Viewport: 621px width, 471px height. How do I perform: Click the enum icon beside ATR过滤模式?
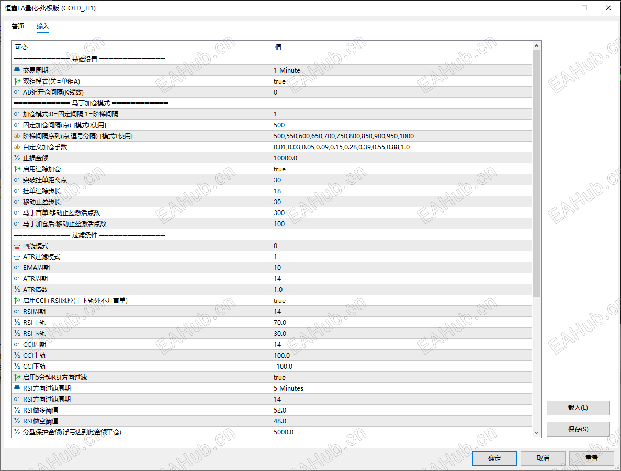coord(17,257)
